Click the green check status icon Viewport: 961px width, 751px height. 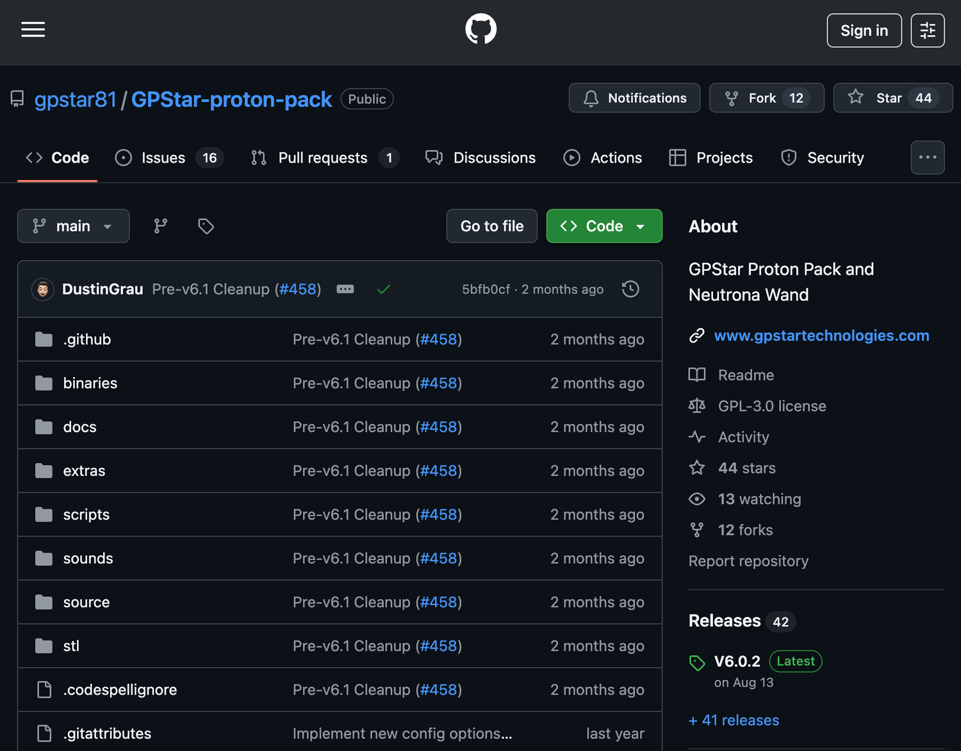[x=384, y=289]
